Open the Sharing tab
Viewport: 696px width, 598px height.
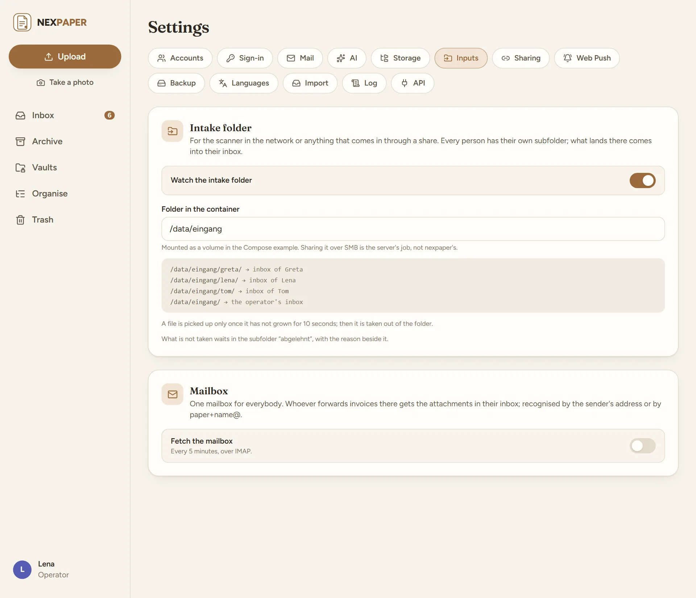(x=521, y=58)
